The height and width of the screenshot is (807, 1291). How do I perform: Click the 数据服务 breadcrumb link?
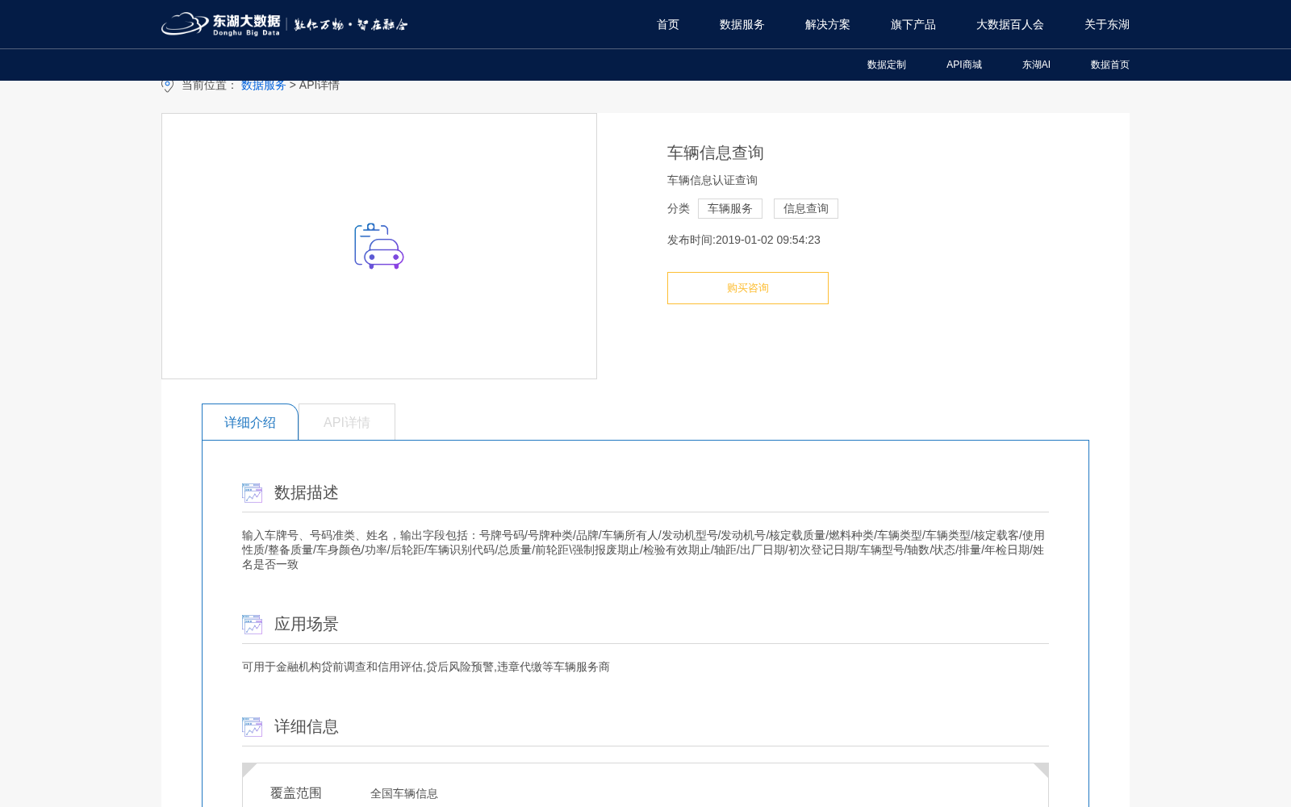[x=264, y=85]
